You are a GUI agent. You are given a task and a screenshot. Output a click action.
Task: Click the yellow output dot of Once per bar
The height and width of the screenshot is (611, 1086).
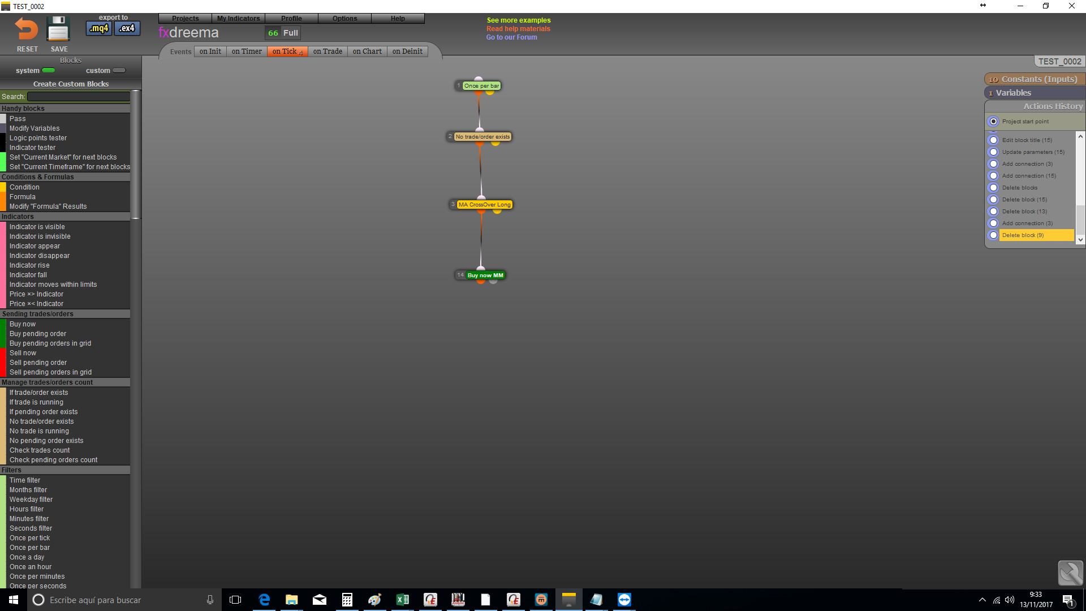490,92
